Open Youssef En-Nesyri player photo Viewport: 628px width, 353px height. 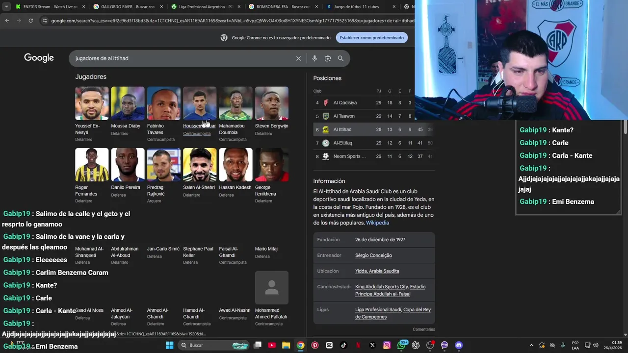92,103
